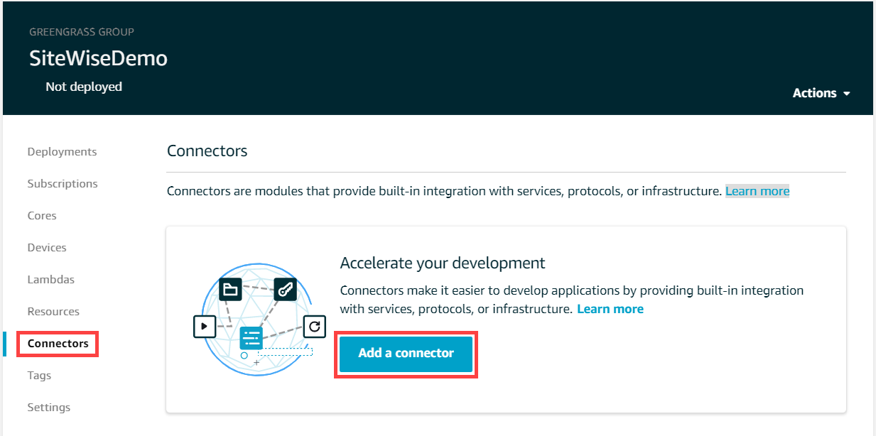The width and height of the screenshot is (876, 436).
Task: Click the folder icon in the illustration
Action: 229,289
